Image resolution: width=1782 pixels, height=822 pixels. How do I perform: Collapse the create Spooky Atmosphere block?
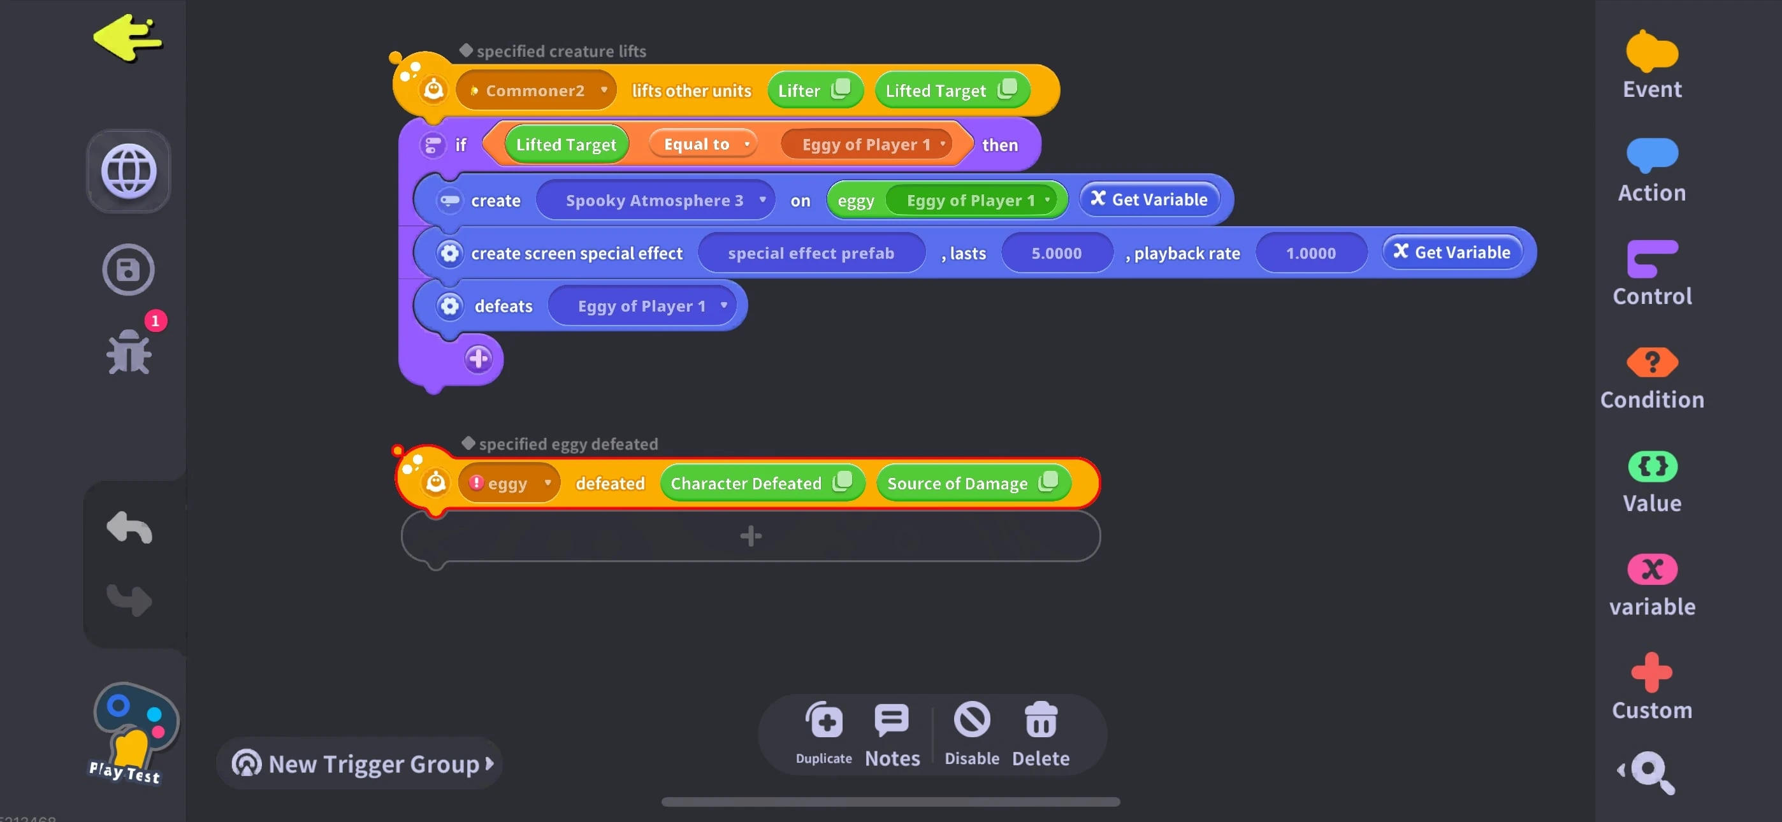[x=450, y=201]
